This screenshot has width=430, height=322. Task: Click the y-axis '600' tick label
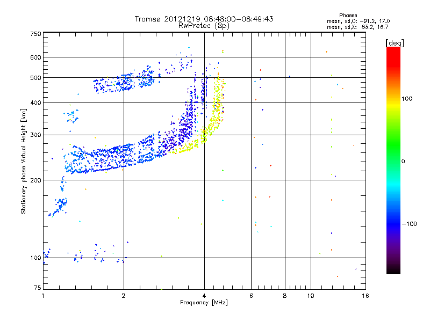pyautogui.click(x=35, y=57)
